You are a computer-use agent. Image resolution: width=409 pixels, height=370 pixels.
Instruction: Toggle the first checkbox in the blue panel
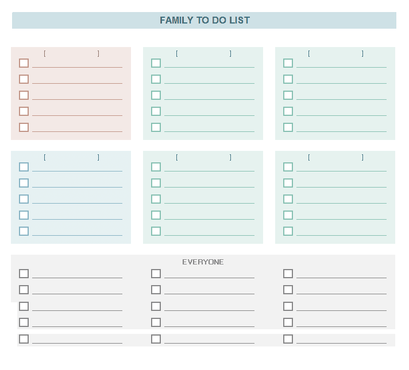pos(24,167)
